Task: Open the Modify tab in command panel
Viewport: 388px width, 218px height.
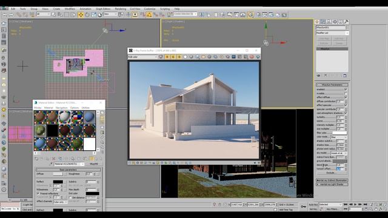Action: 323,22
